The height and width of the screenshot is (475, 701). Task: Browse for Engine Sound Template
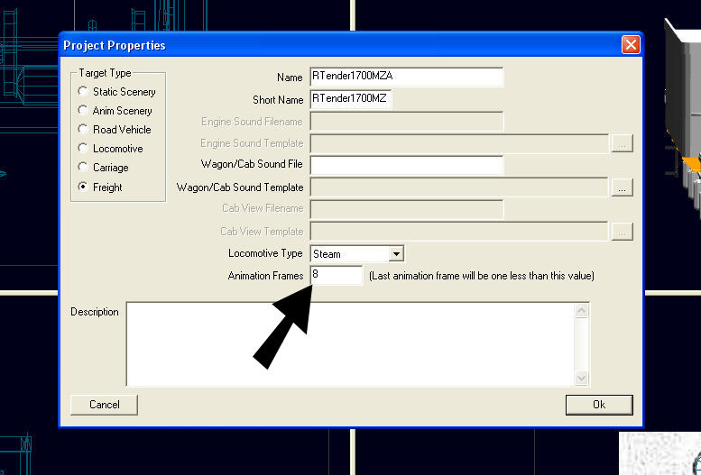pos(622,143)
